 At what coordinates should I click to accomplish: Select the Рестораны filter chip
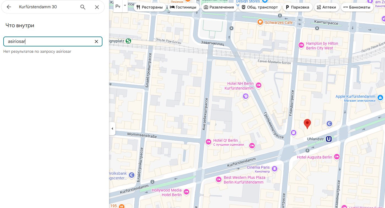(x=150, y=7)
